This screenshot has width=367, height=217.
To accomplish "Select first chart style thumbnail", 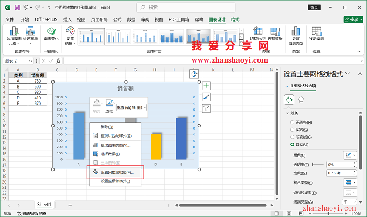I will 91,36.
